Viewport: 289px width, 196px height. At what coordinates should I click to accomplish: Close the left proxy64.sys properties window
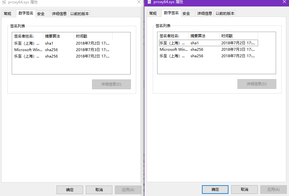(x=139, y=2)
